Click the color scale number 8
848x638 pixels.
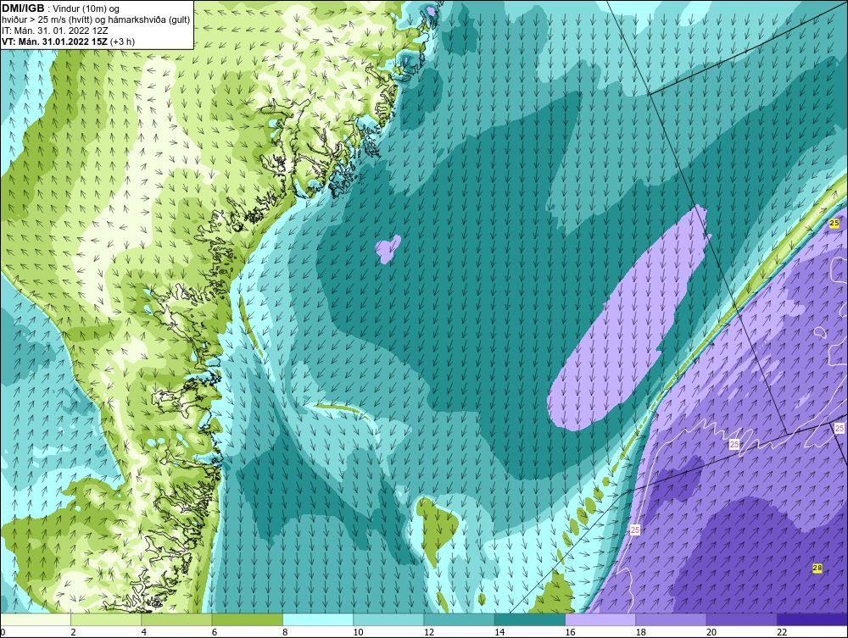pos(285,633)
